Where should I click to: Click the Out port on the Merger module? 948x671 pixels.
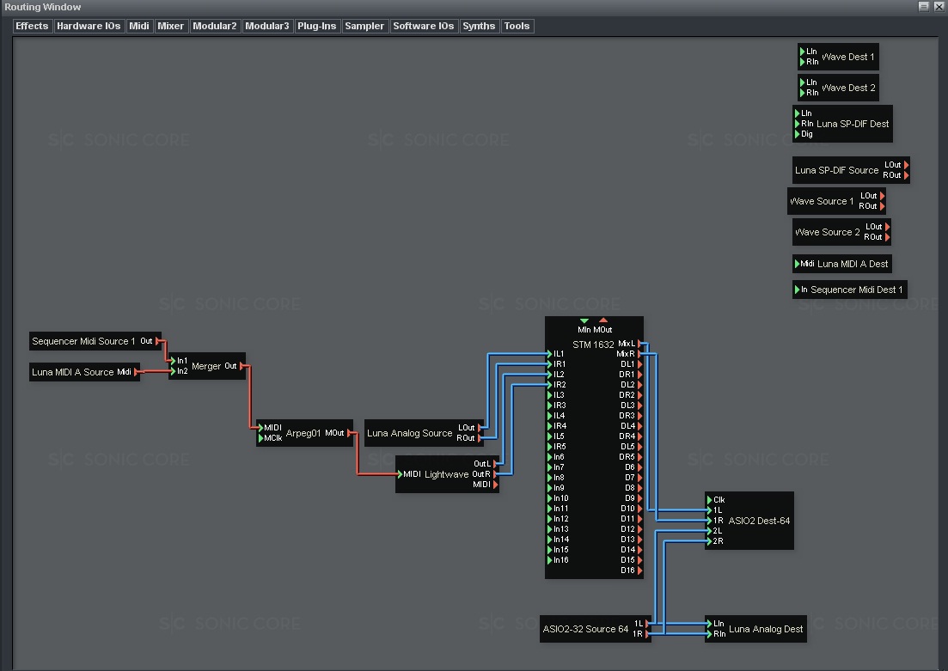click(x=242, y=366)
